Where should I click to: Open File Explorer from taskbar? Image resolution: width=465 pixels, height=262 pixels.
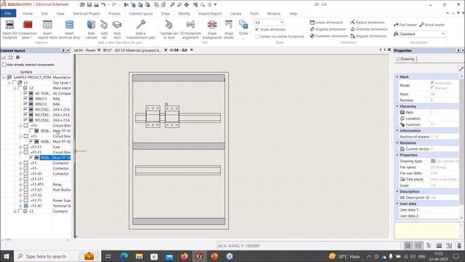coord(139,256)
